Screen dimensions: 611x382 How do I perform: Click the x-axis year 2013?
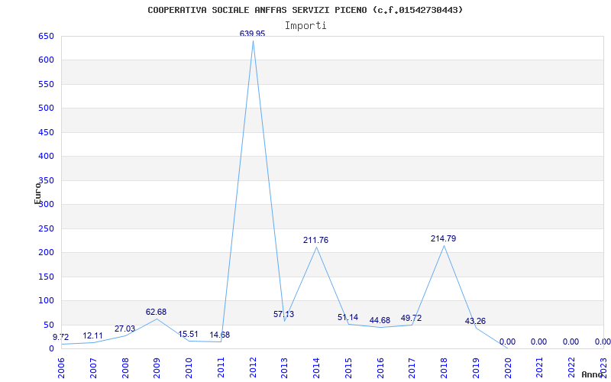(x=285, y=367)
